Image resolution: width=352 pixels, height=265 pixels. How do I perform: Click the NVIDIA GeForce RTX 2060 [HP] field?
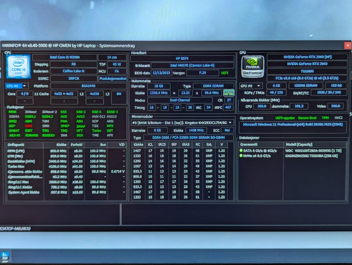click(307, 57)
